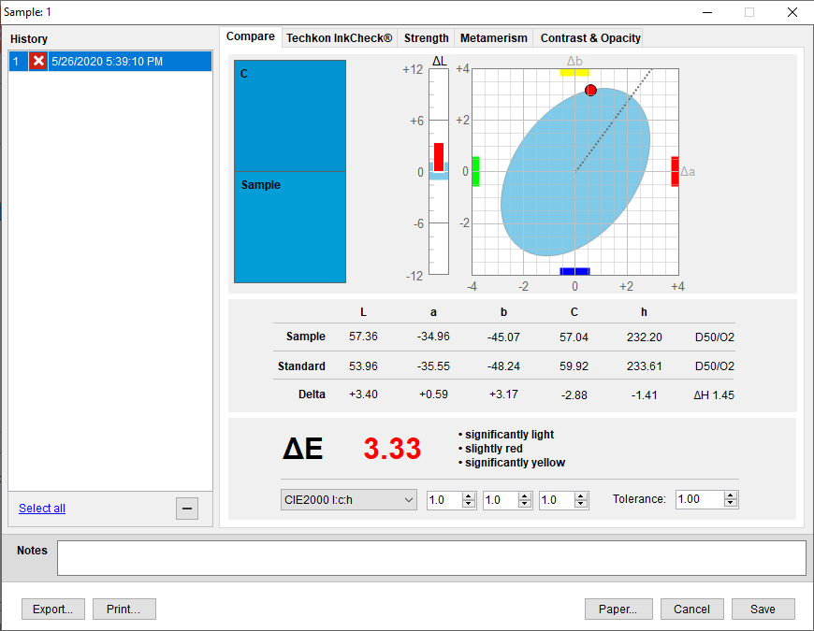The height and width of the screenshot is (631, 814).
Task: Click the Select all link
Action: pyautogui.click(x=42, y=509)
